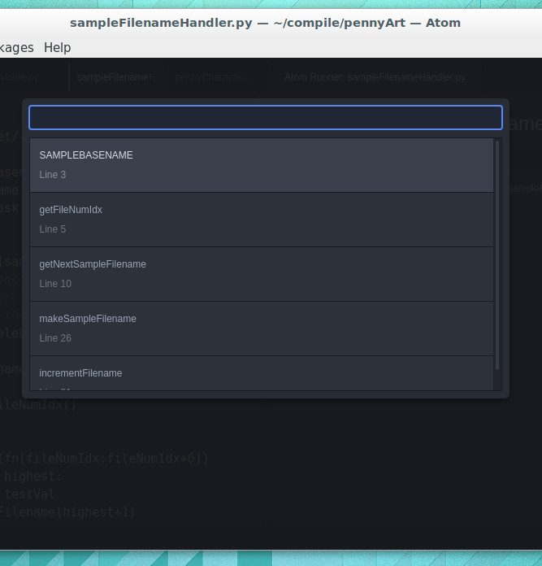Click the code line containing fileNumIdx+6
Viewport: 542px width, 566px height.
(x=106, y=459)
